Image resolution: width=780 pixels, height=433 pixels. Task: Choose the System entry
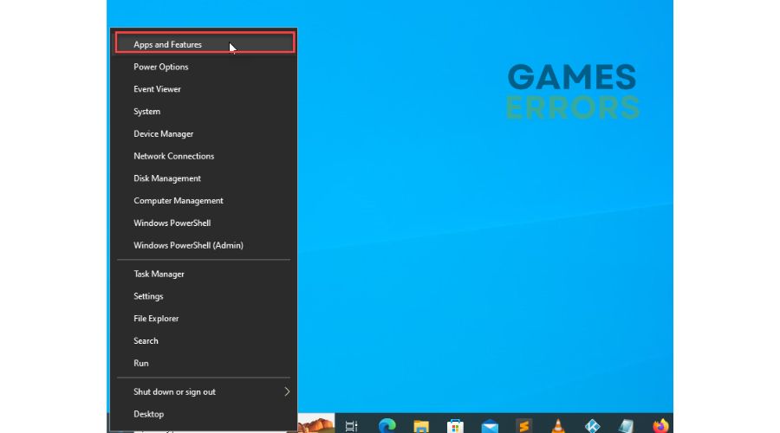(204, 112)
